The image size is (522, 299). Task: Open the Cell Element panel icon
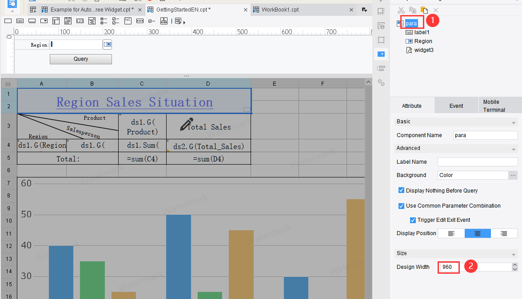(x=381, y=12)
